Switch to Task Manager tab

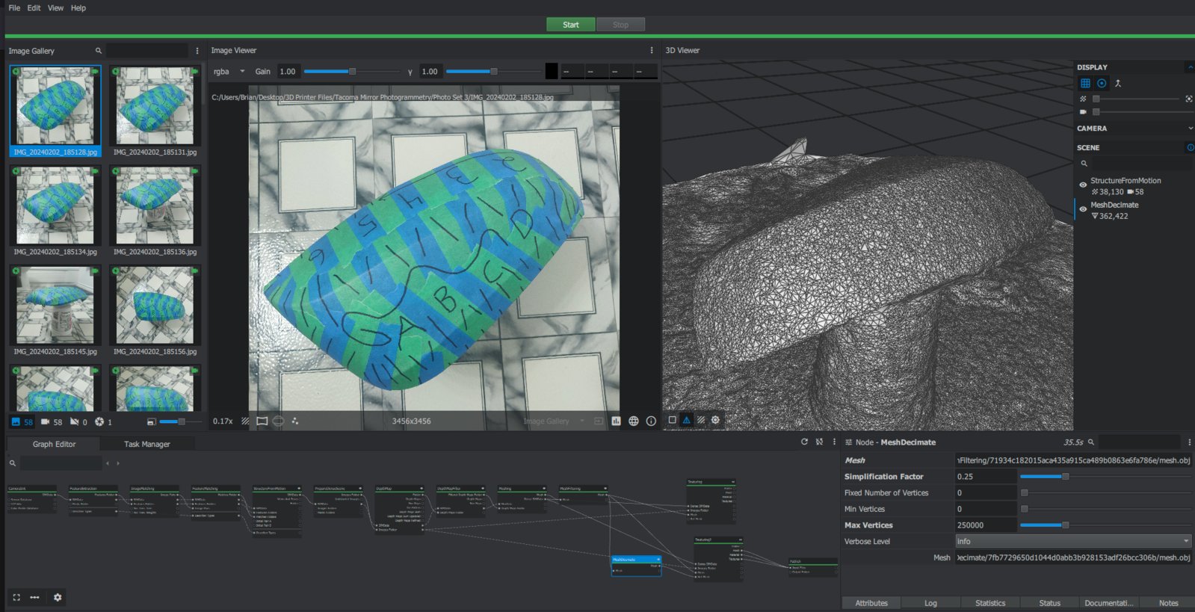[146, 444]
